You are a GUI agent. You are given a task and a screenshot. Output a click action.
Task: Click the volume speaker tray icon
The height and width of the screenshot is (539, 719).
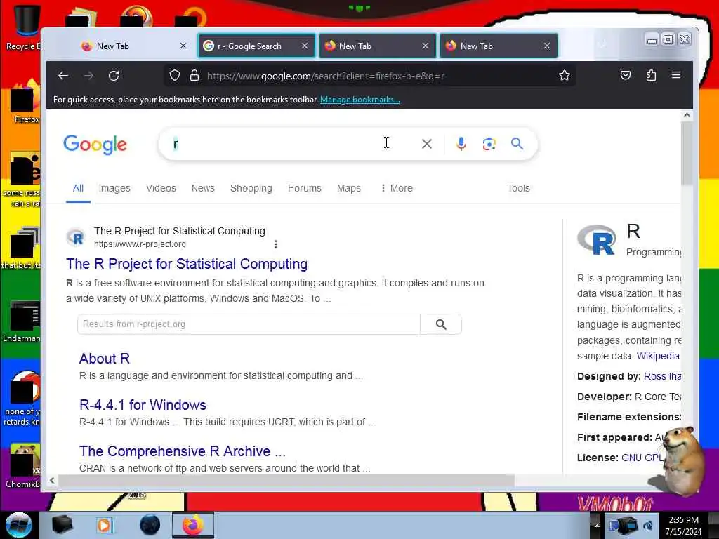[648, 525]
